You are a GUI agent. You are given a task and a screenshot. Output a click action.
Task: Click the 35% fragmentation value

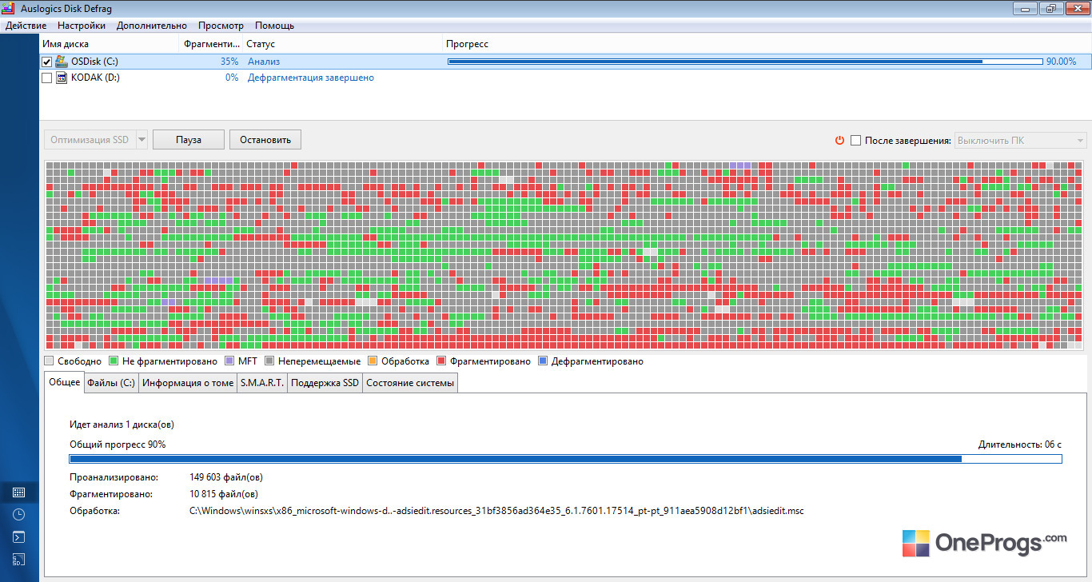point(229,62)
